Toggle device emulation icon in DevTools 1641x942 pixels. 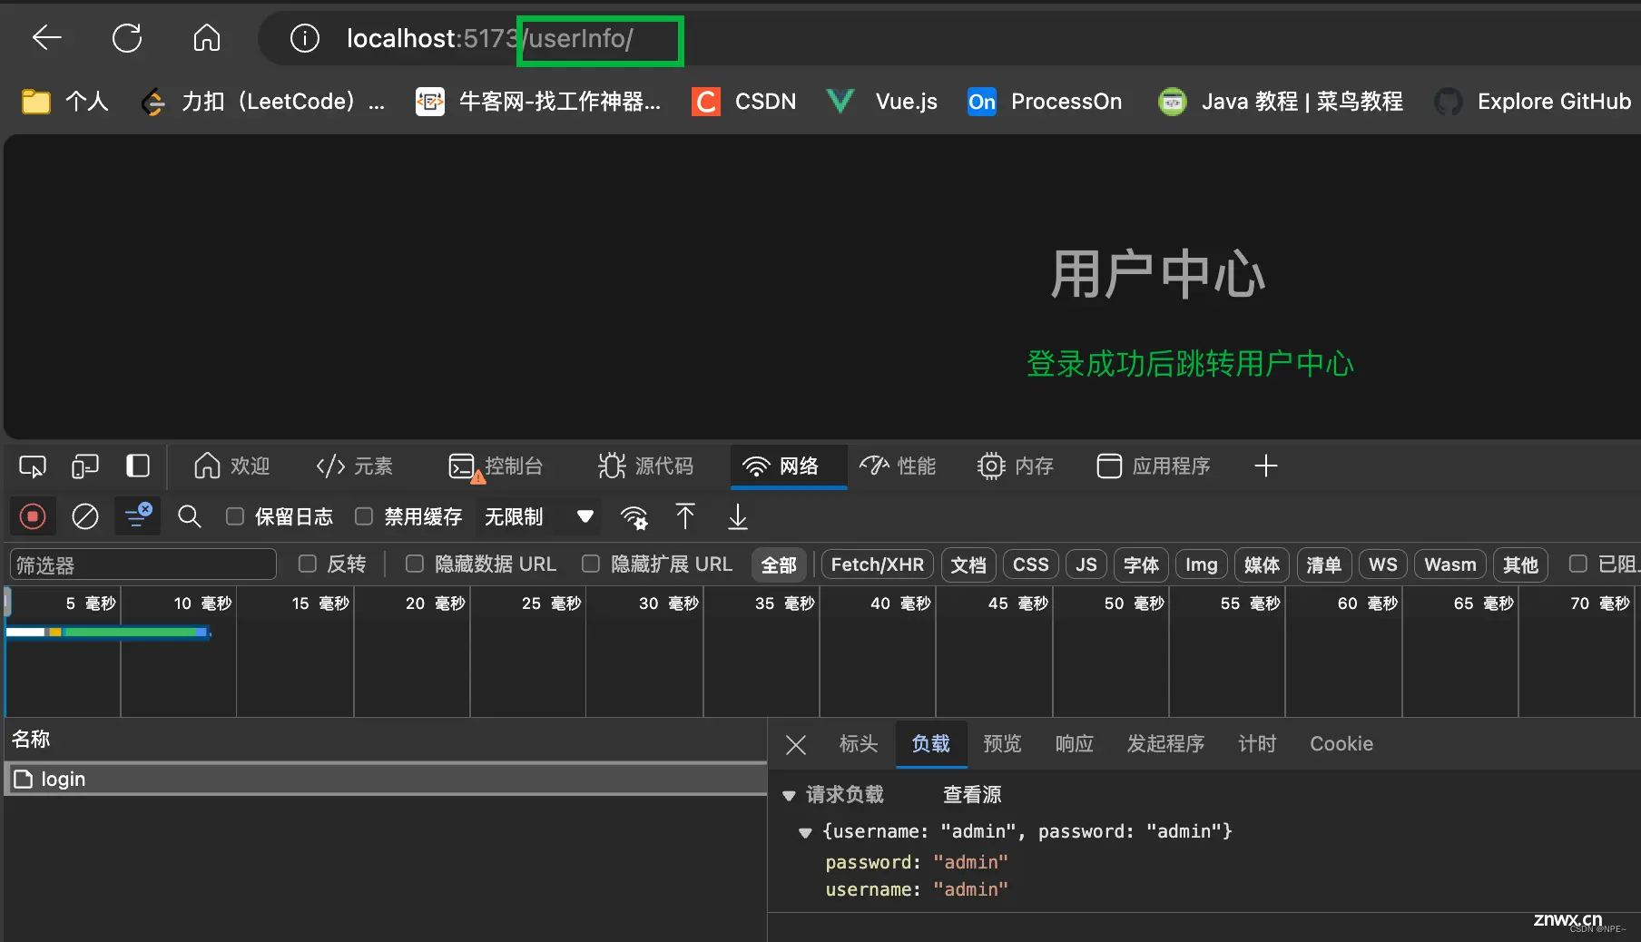coord(85,466)
